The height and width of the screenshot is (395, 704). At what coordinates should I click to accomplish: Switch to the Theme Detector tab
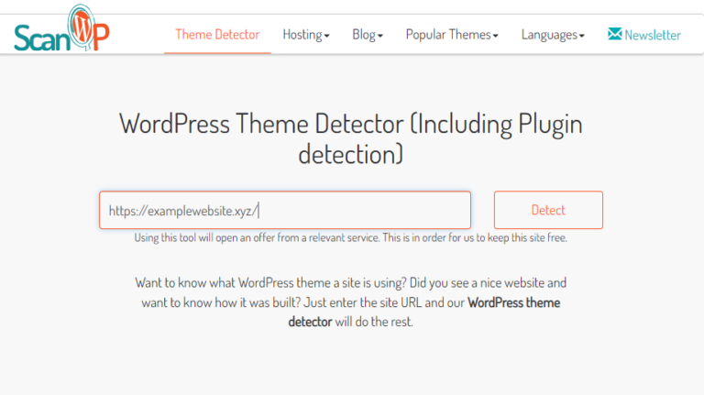pyautogui.click(x=217, y=35)
